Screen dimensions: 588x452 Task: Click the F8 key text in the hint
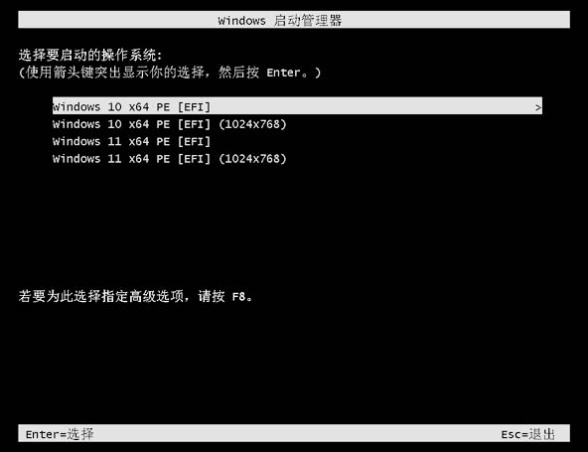(x=238, y=297)
